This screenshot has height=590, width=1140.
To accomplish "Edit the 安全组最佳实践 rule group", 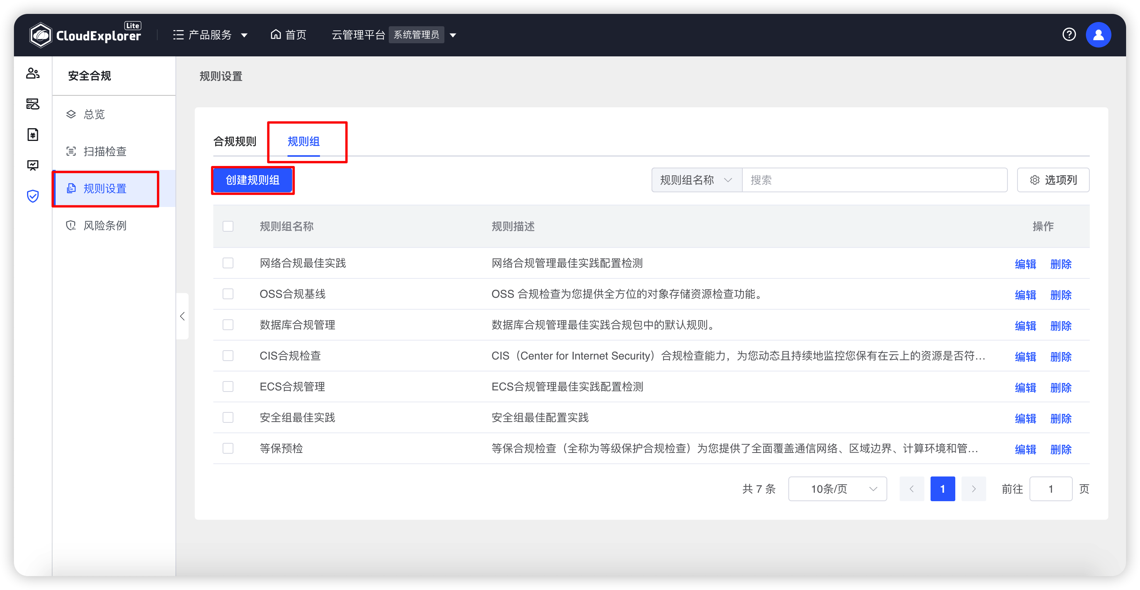I will [1025, 419].
